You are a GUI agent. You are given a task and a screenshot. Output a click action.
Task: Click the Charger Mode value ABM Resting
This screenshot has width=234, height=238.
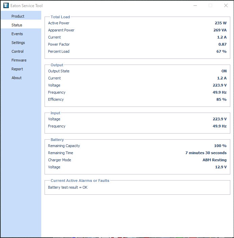click(x=214, y=160)
